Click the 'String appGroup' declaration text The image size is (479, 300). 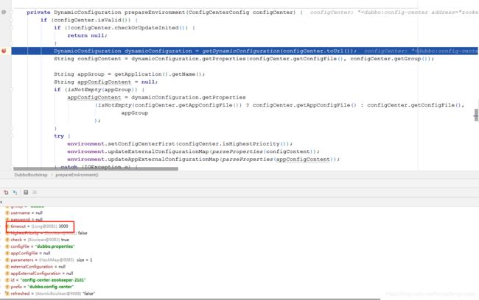79,74
